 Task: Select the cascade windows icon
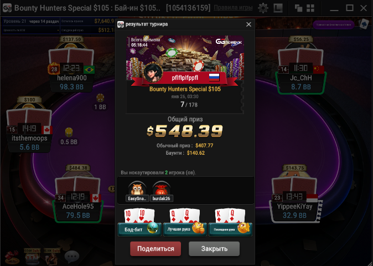[298, 8]
